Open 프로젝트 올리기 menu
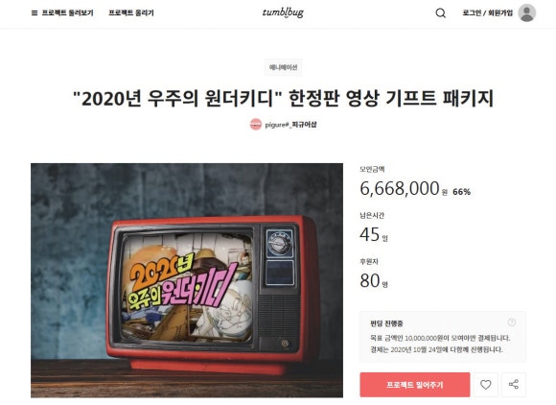 pyautogui.click(x=131, y=13)
